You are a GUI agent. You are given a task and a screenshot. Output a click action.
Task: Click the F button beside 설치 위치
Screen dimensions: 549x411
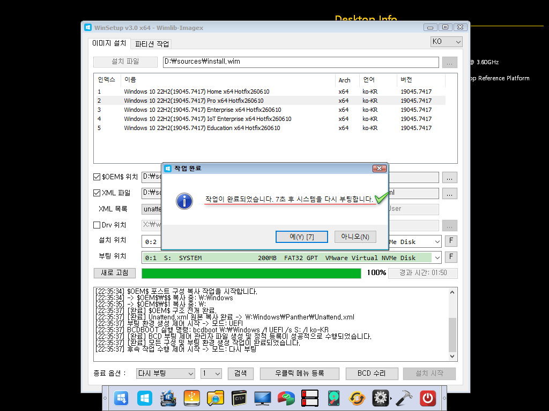click(x=451, y=241)
